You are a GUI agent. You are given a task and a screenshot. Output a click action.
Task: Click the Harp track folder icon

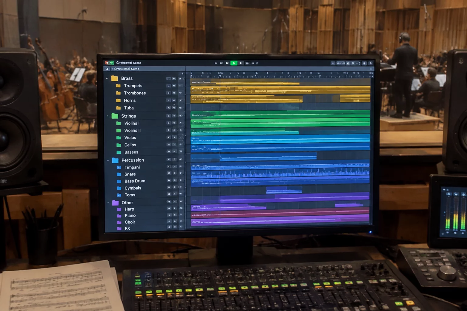(119, 209)
